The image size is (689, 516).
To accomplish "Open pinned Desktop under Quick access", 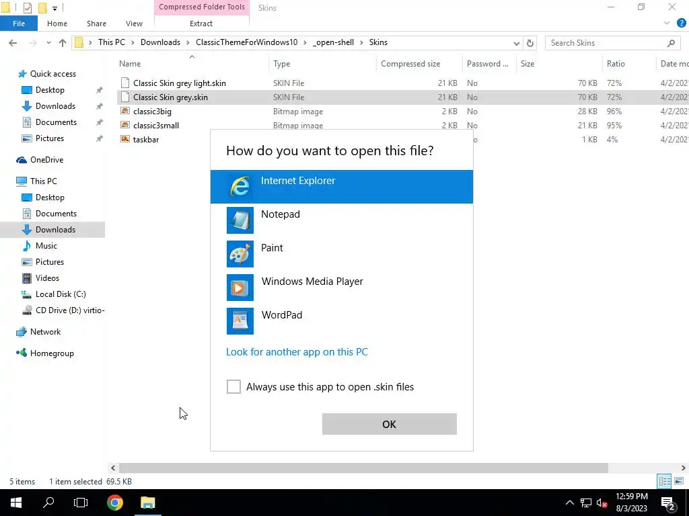I will [x=50, y=89].
